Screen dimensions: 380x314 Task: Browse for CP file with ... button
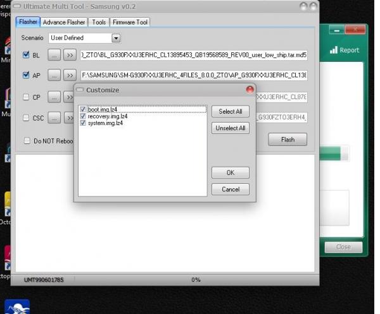pos(54,97)
